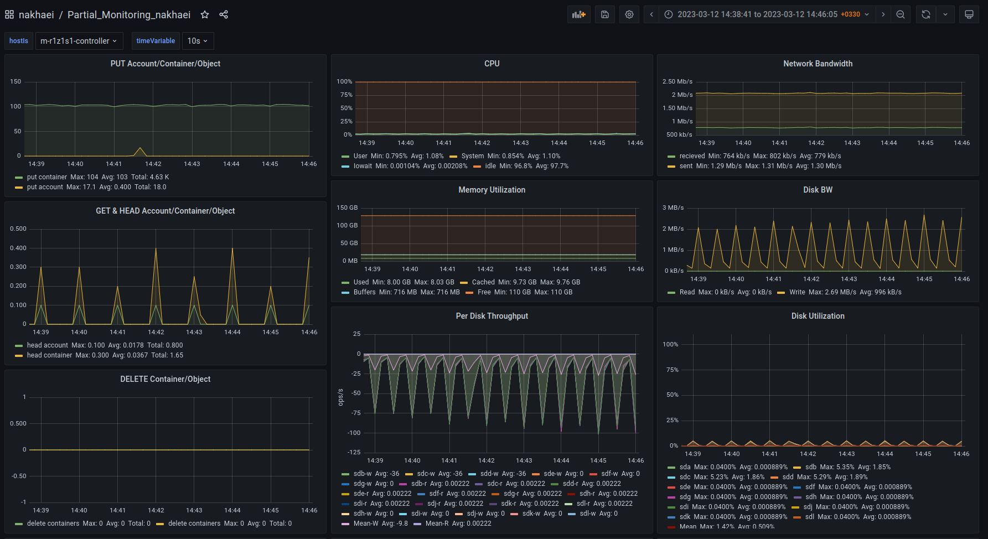Save the dashboard with the disk icon
Image resolution: width=988 pixels, height=539 pixels.
click(605, 14)
